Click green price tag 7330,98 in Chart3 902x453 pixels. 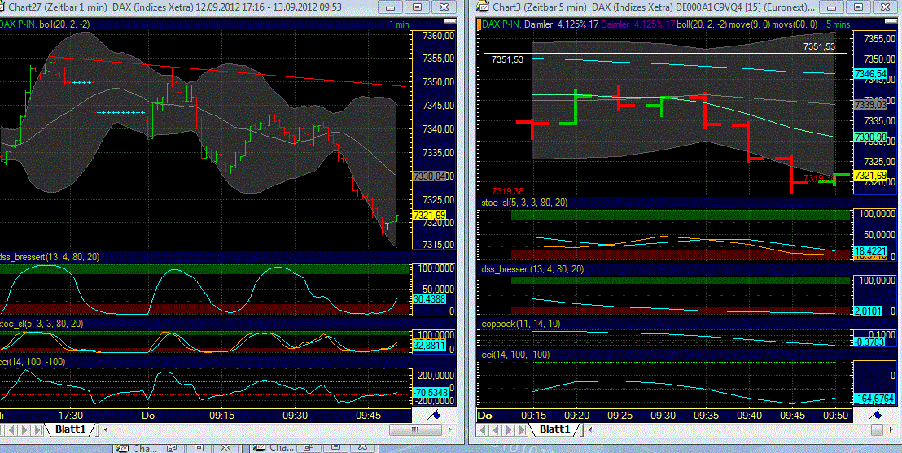(x=870, y=137)
